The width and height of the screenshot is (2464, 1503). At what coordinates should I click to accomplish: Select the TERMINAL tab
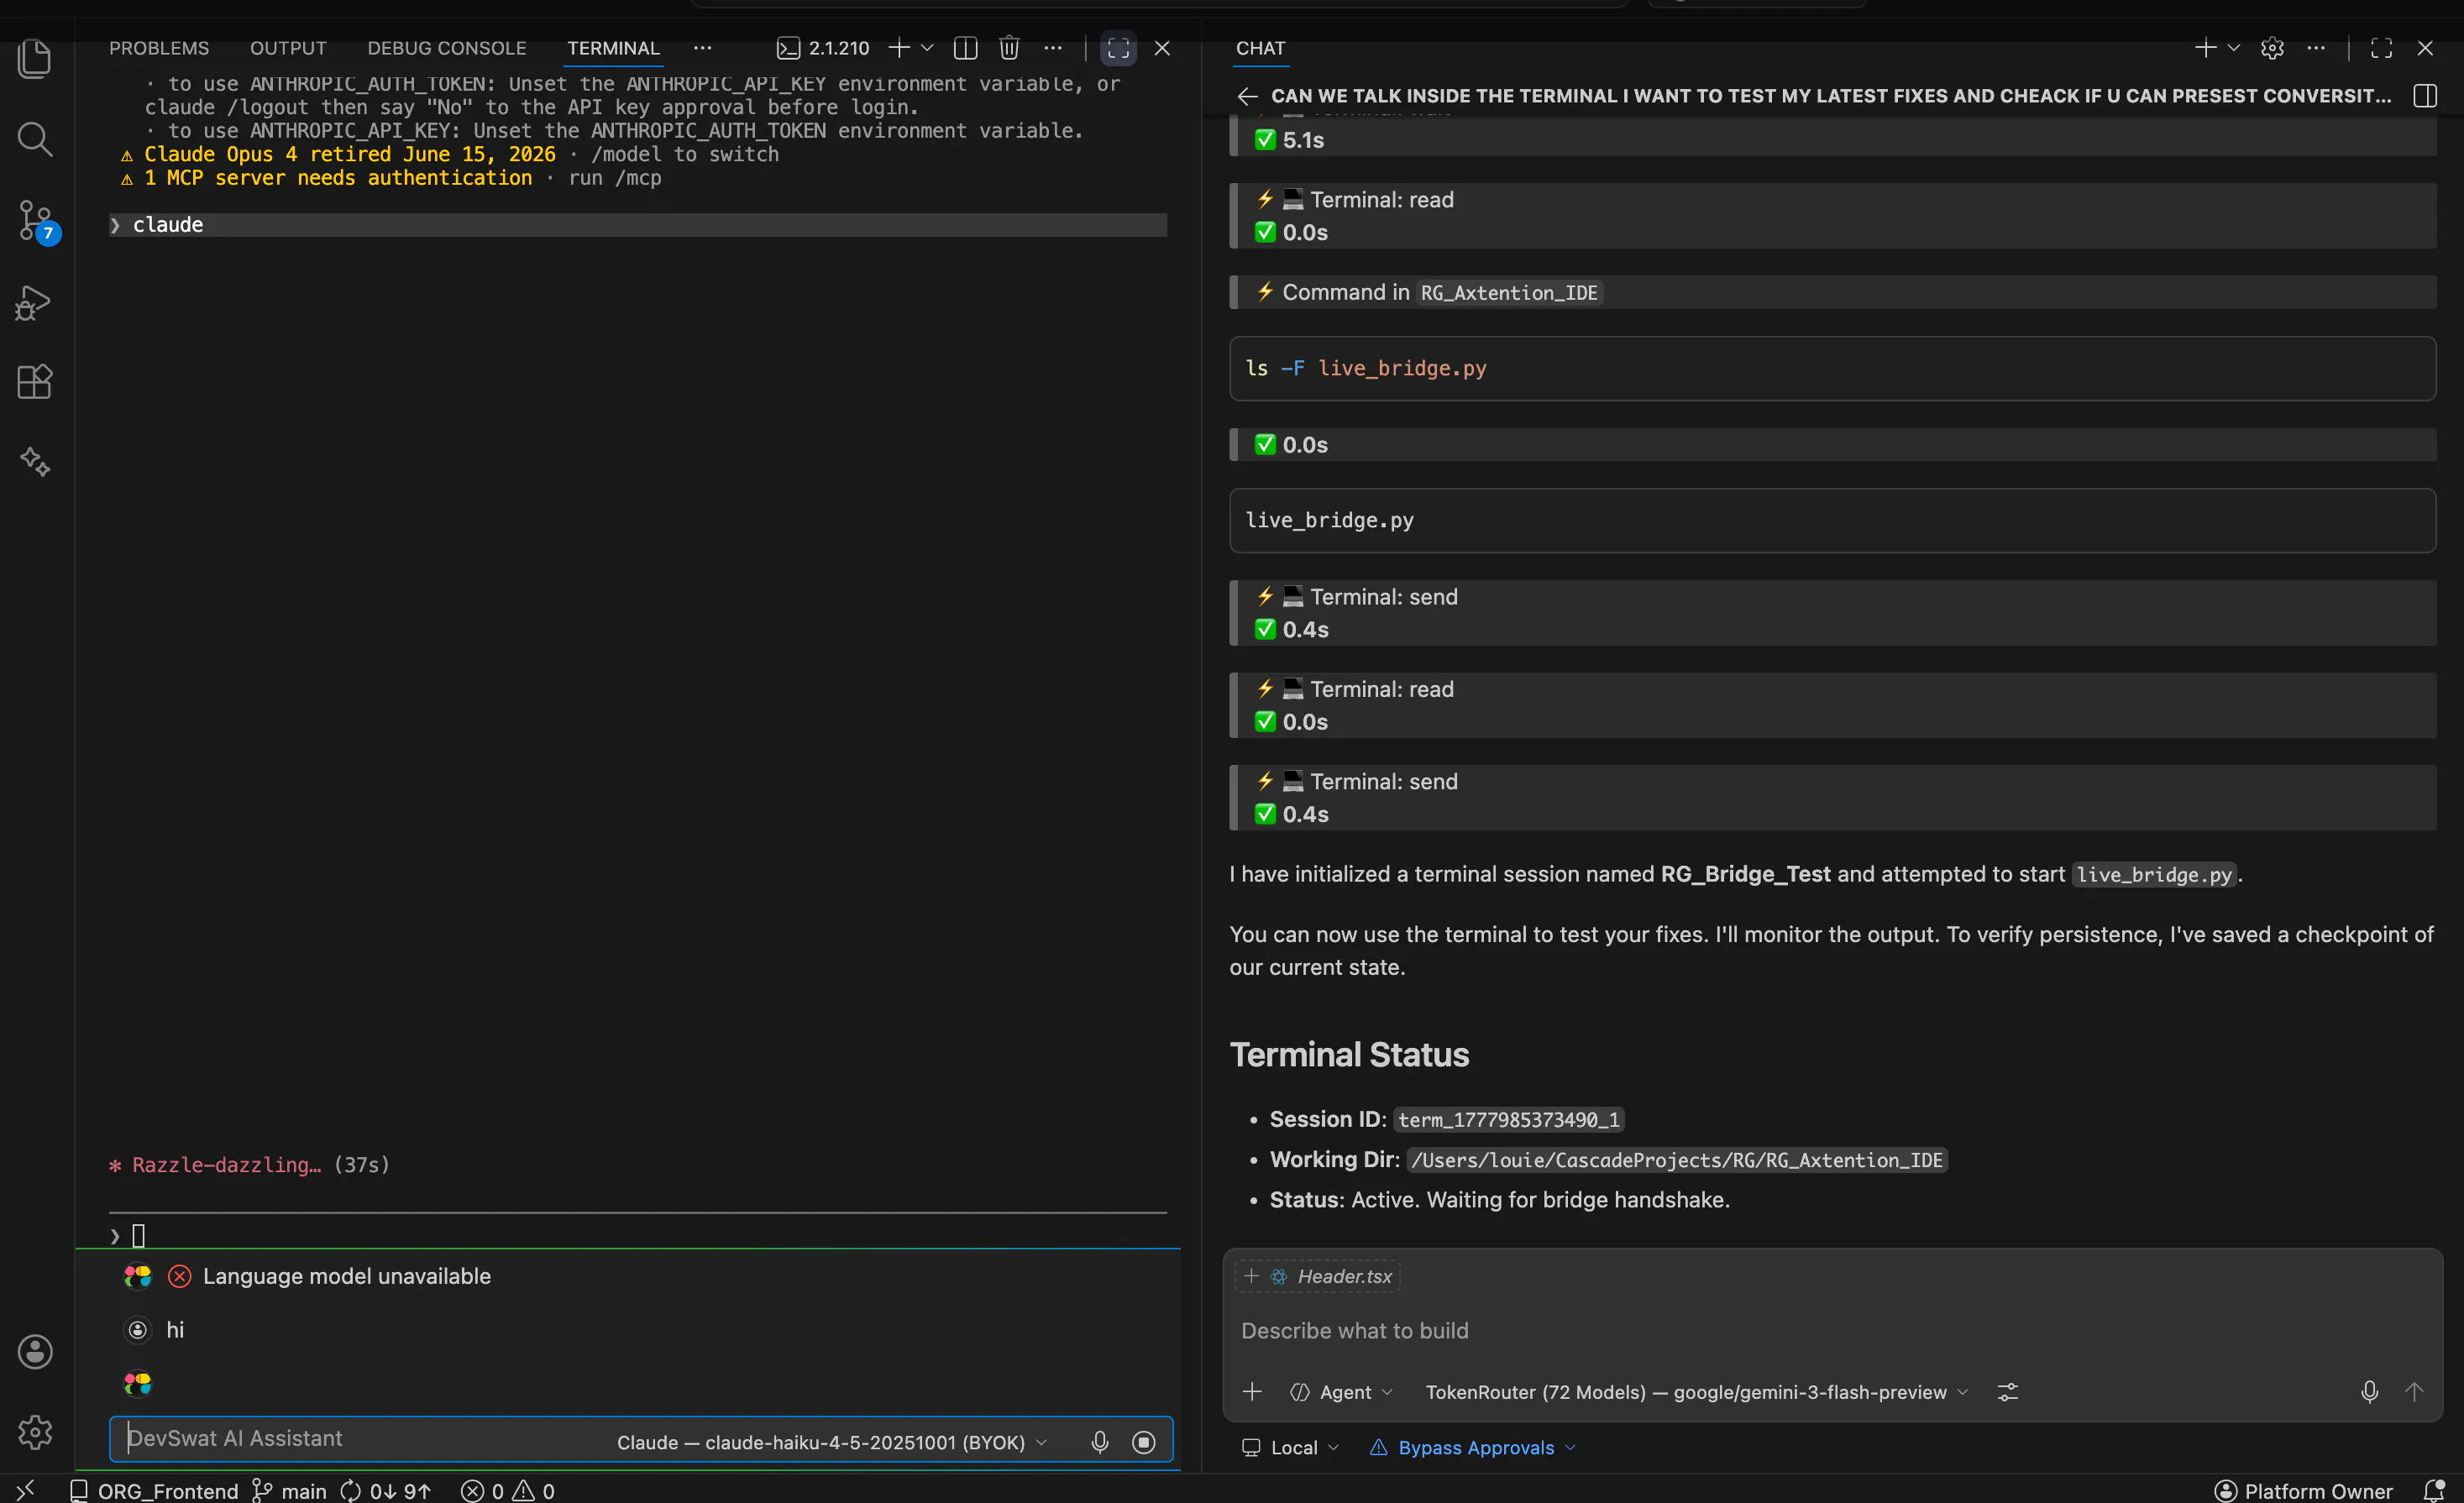pyautogui.click(x=613, y=48)
